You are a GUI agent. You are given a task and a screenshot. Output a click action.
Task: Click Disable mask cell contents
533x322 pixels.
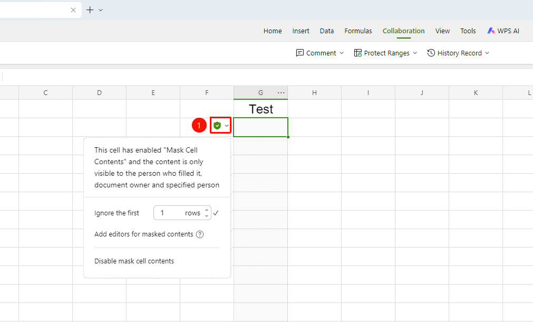134,261
